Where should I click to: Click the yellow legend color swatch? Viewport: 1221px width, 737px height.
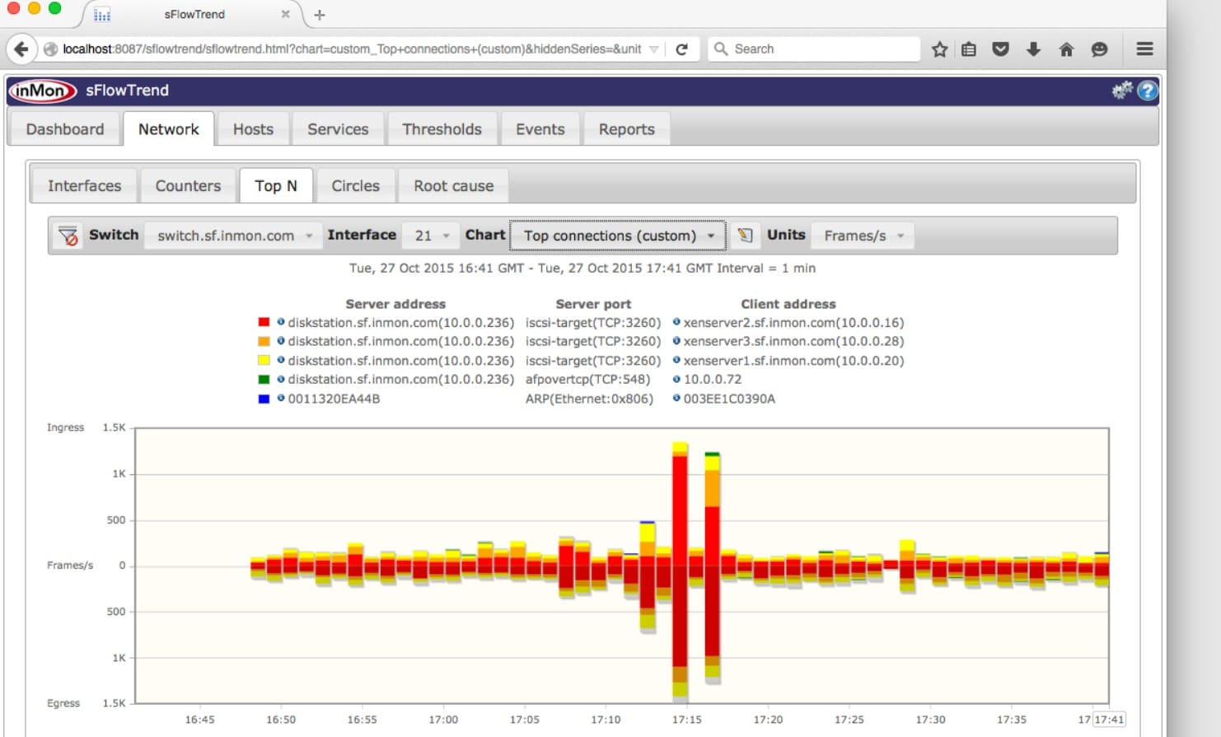point(264,360)
